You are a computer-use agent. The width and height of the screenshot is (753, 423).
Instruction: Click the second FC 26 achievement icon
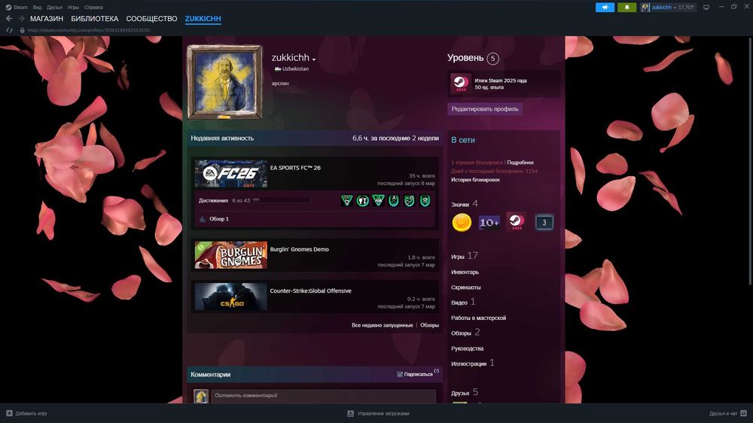click(363, 201)
